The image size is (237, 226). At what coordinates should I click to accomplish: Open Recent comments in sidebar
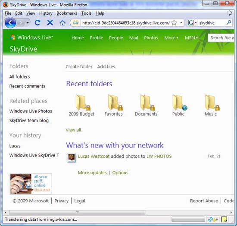(x=27, y=86)
